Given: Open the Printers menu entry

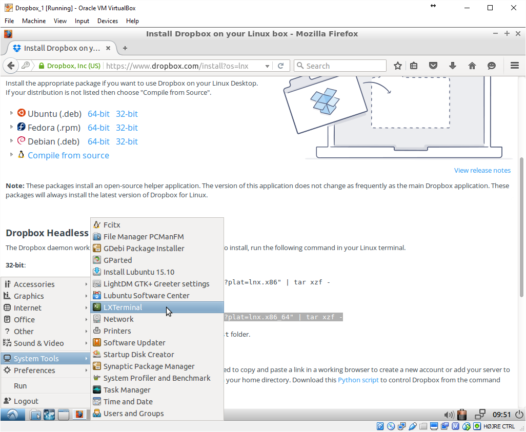Looking at the screenshot, I should (x=157, y=331).
